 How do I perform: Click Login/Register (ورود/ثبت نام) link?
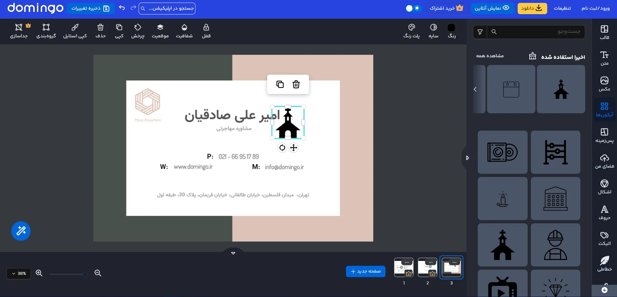(595, 8)
